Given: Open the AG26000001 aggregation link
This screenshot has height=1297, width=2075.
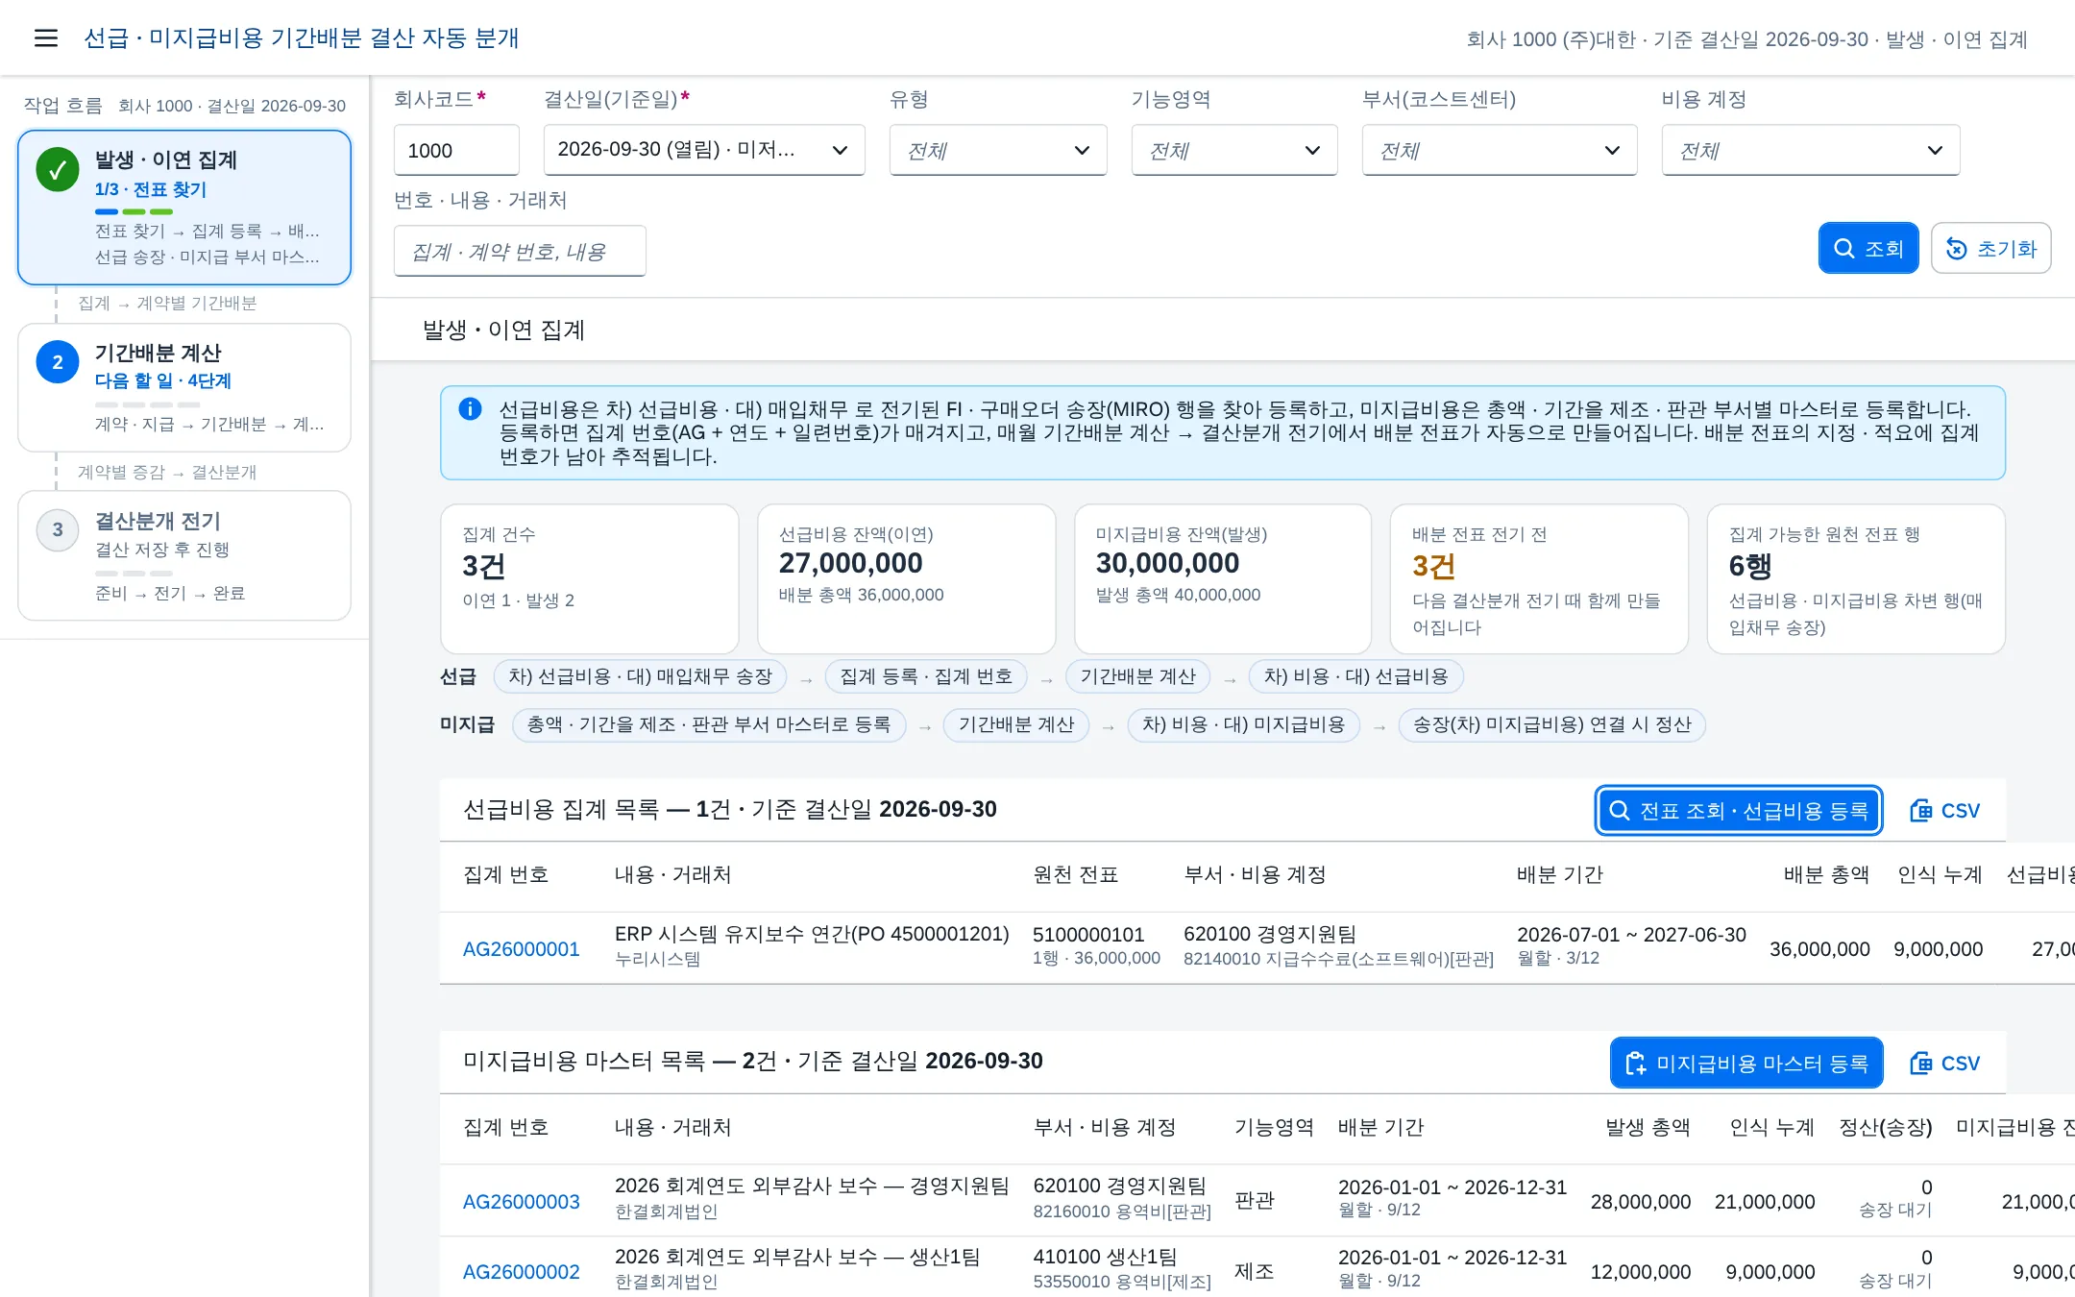Looking at the screenshot, I should pyautogui.click(x=522, y=949).
